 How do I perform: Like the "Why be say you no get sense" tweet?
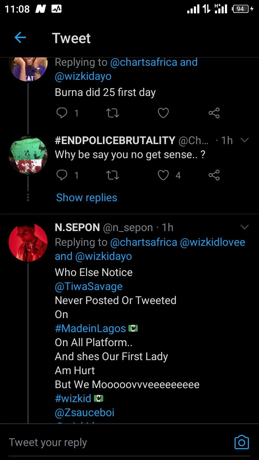pyautogui.click(x=163, y=175)
